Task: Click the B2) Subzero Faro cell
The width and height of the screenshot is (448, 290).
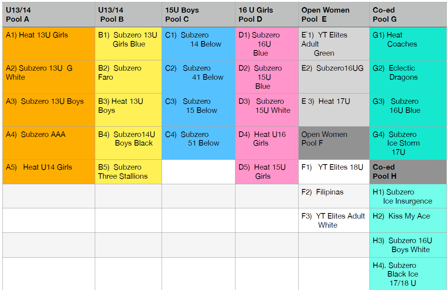Action: click(128, 77)
